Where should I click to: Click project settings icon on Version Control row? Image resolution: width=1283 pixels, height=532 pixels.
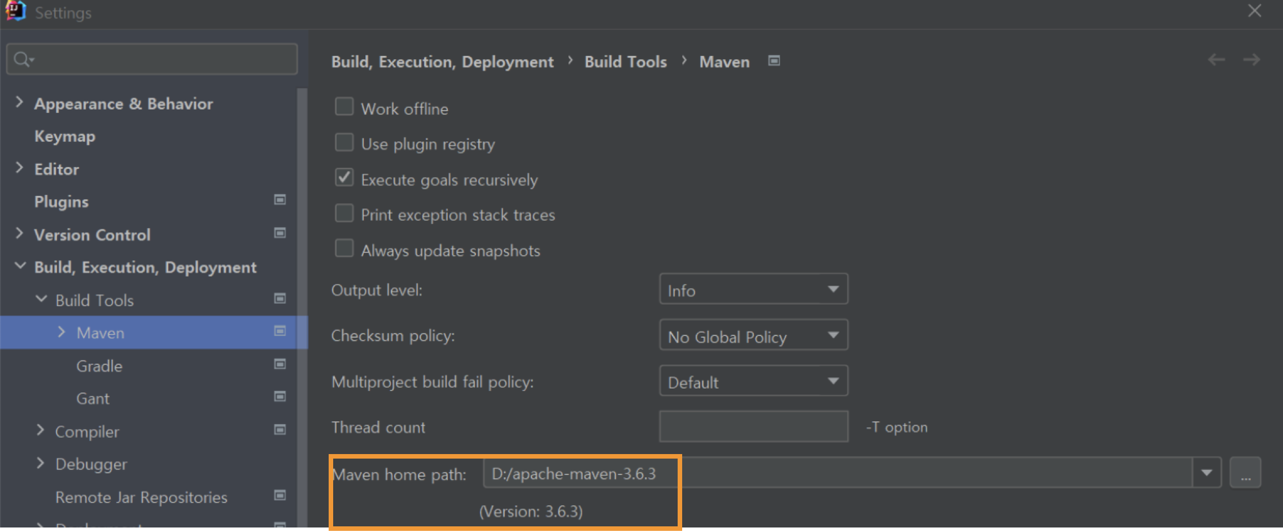280,233
